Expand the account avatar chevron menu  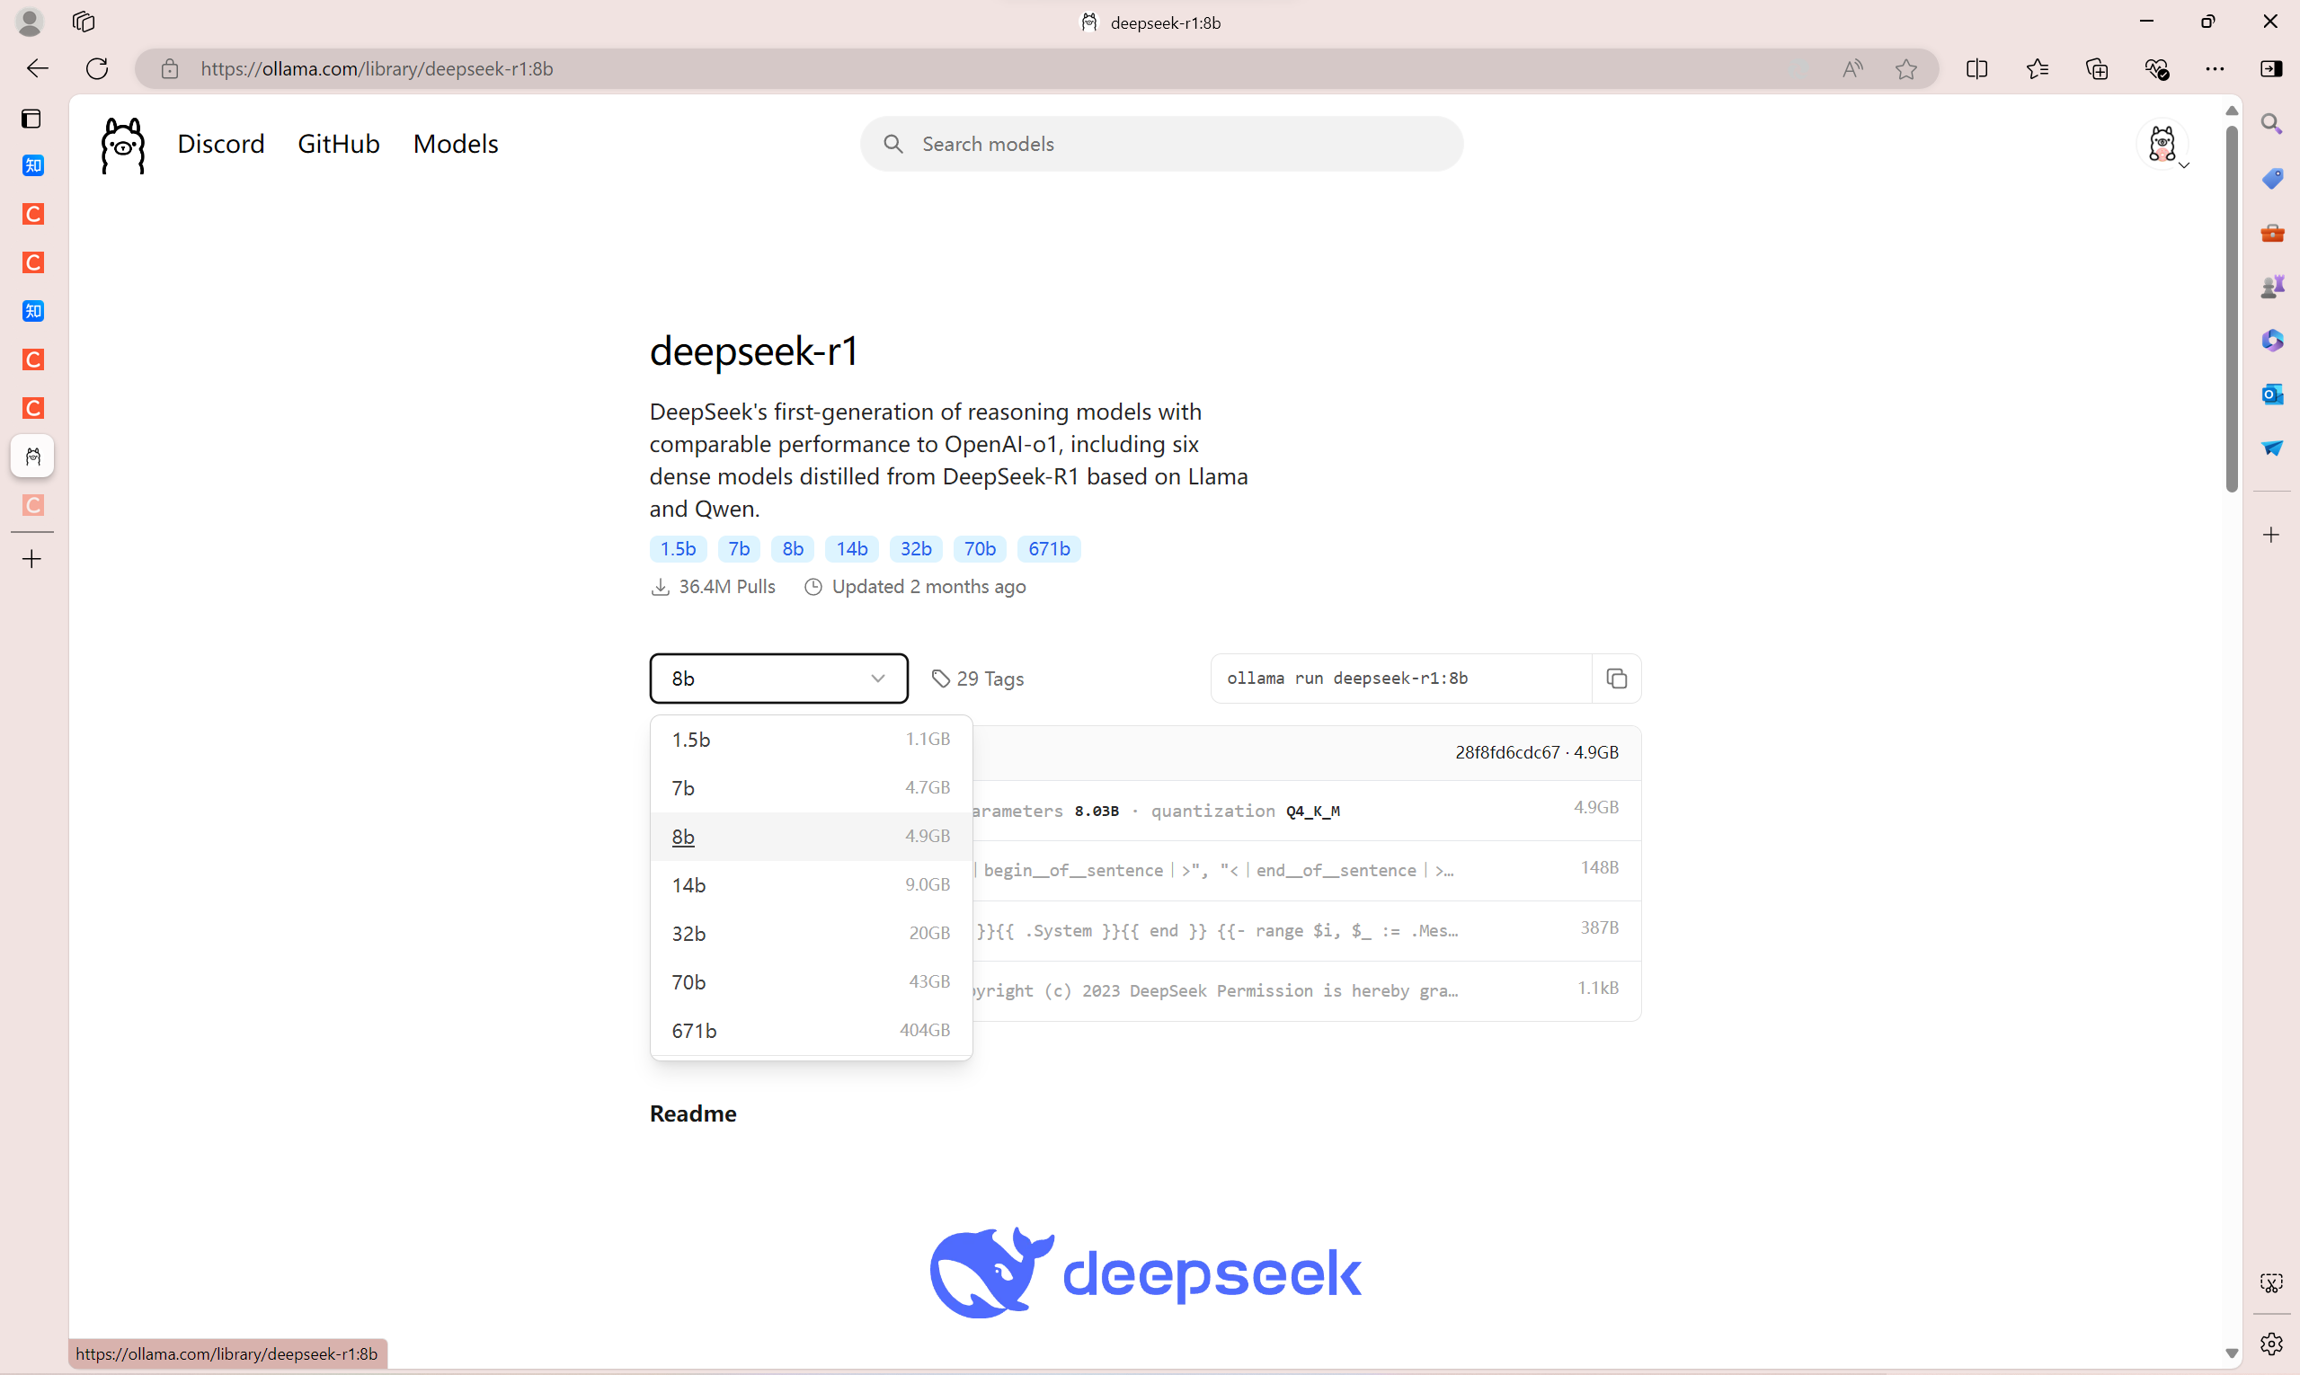(x=2184, y=165)
